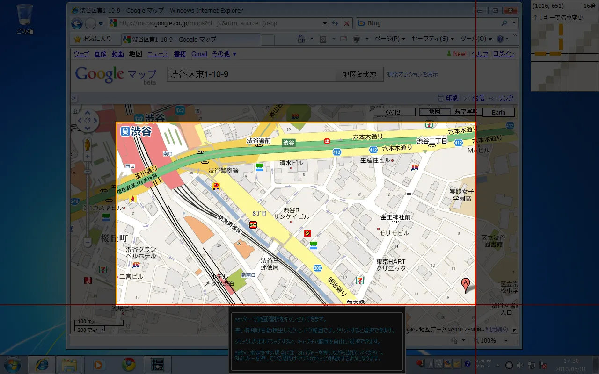Click the Refresh page icon

coord(335,23)
